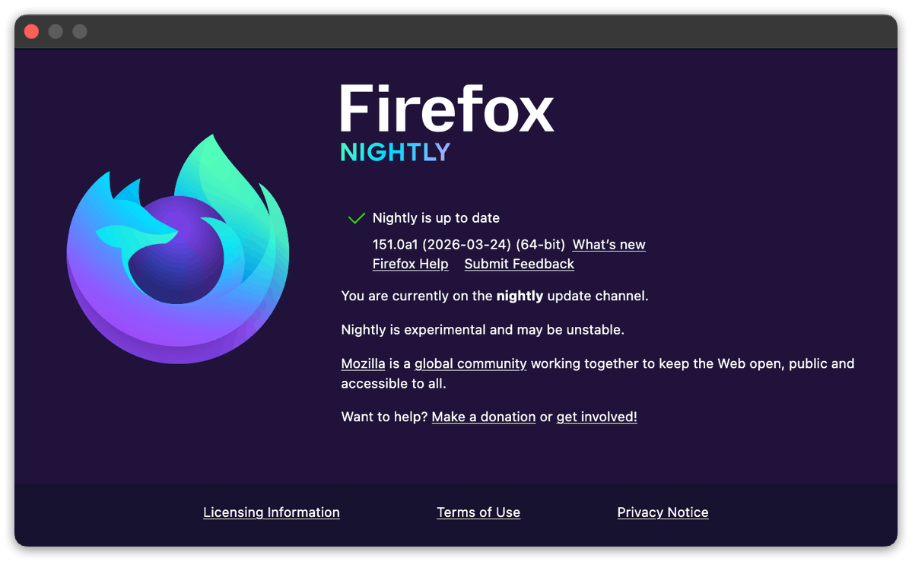912x561 pixels.
Task: Close the About window with red button
Action: pos(31,31)
